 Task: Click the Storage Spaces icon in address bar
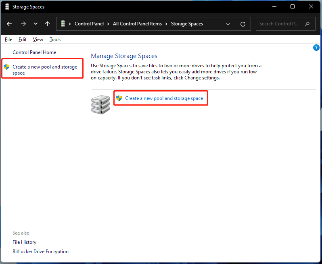[63, 24]
